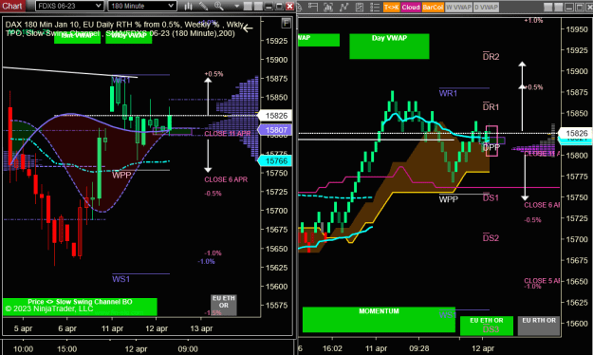Toggle the Cloud indicator button
Image resolution: width=593 pixels, height=355 pixels.
(x=410, y=7)
